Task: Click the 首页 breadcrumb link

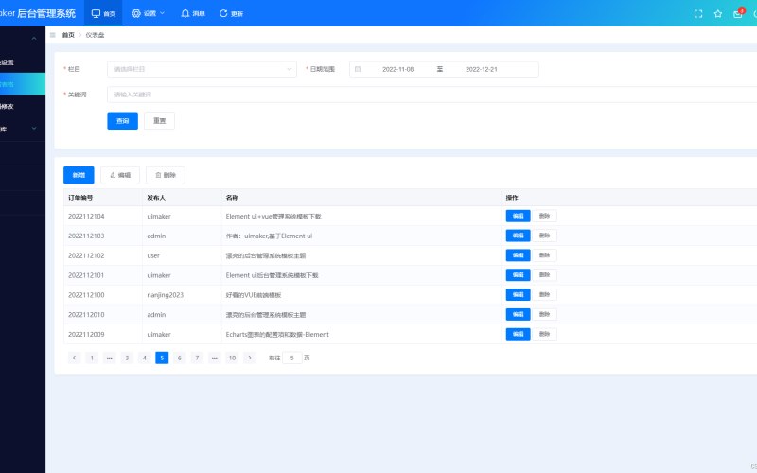Action: (x=68, y=35)
